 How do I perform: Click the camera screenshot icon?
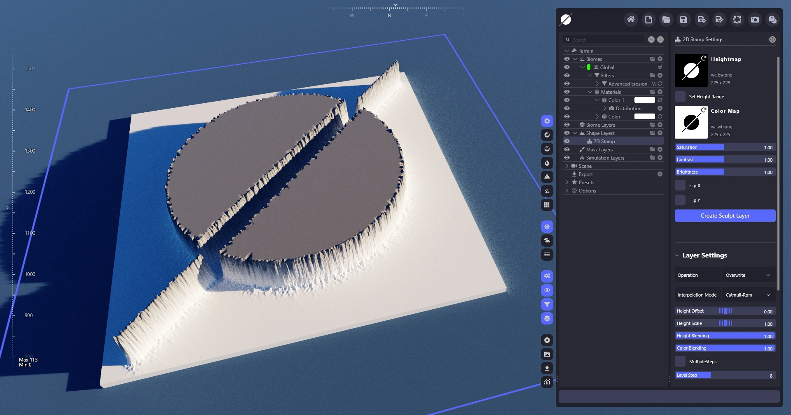click(x=755, y=19)
